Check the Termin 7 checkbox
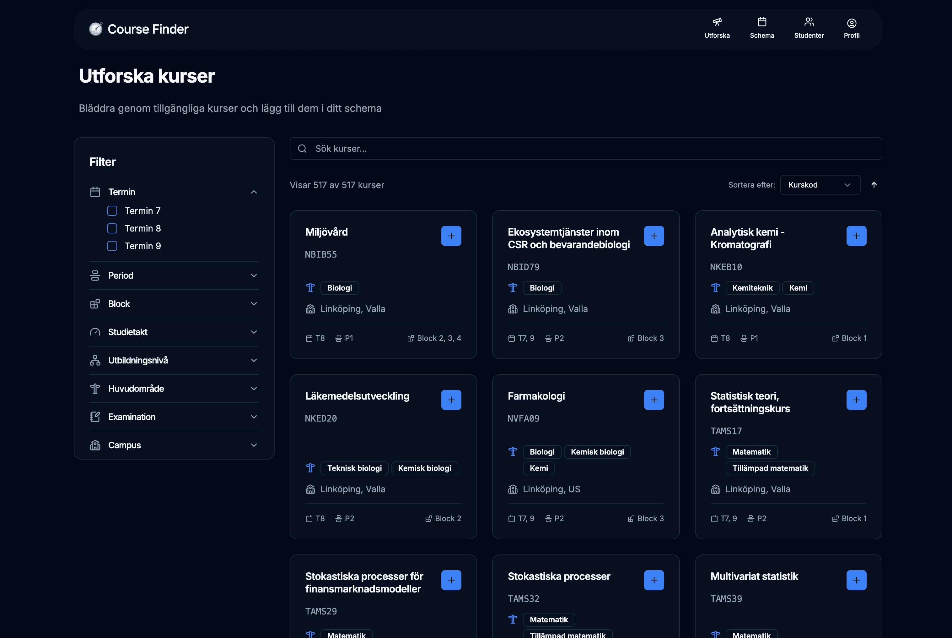This screenshot has height=638, width=952. [x=112, y=210]
